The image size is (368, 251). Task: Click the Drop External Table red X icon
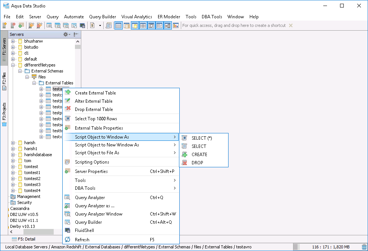(x=67, y=109)
